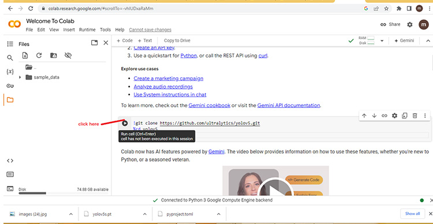The height and width of the screenshot is (224, 433).
Task: Open the Help menu
Action: coord(120,30)
